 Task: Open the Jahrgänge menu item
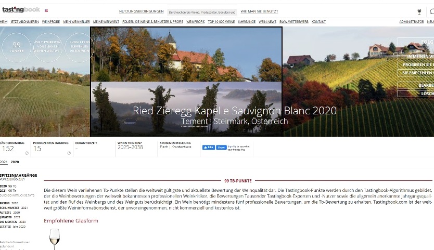[247, 22]
